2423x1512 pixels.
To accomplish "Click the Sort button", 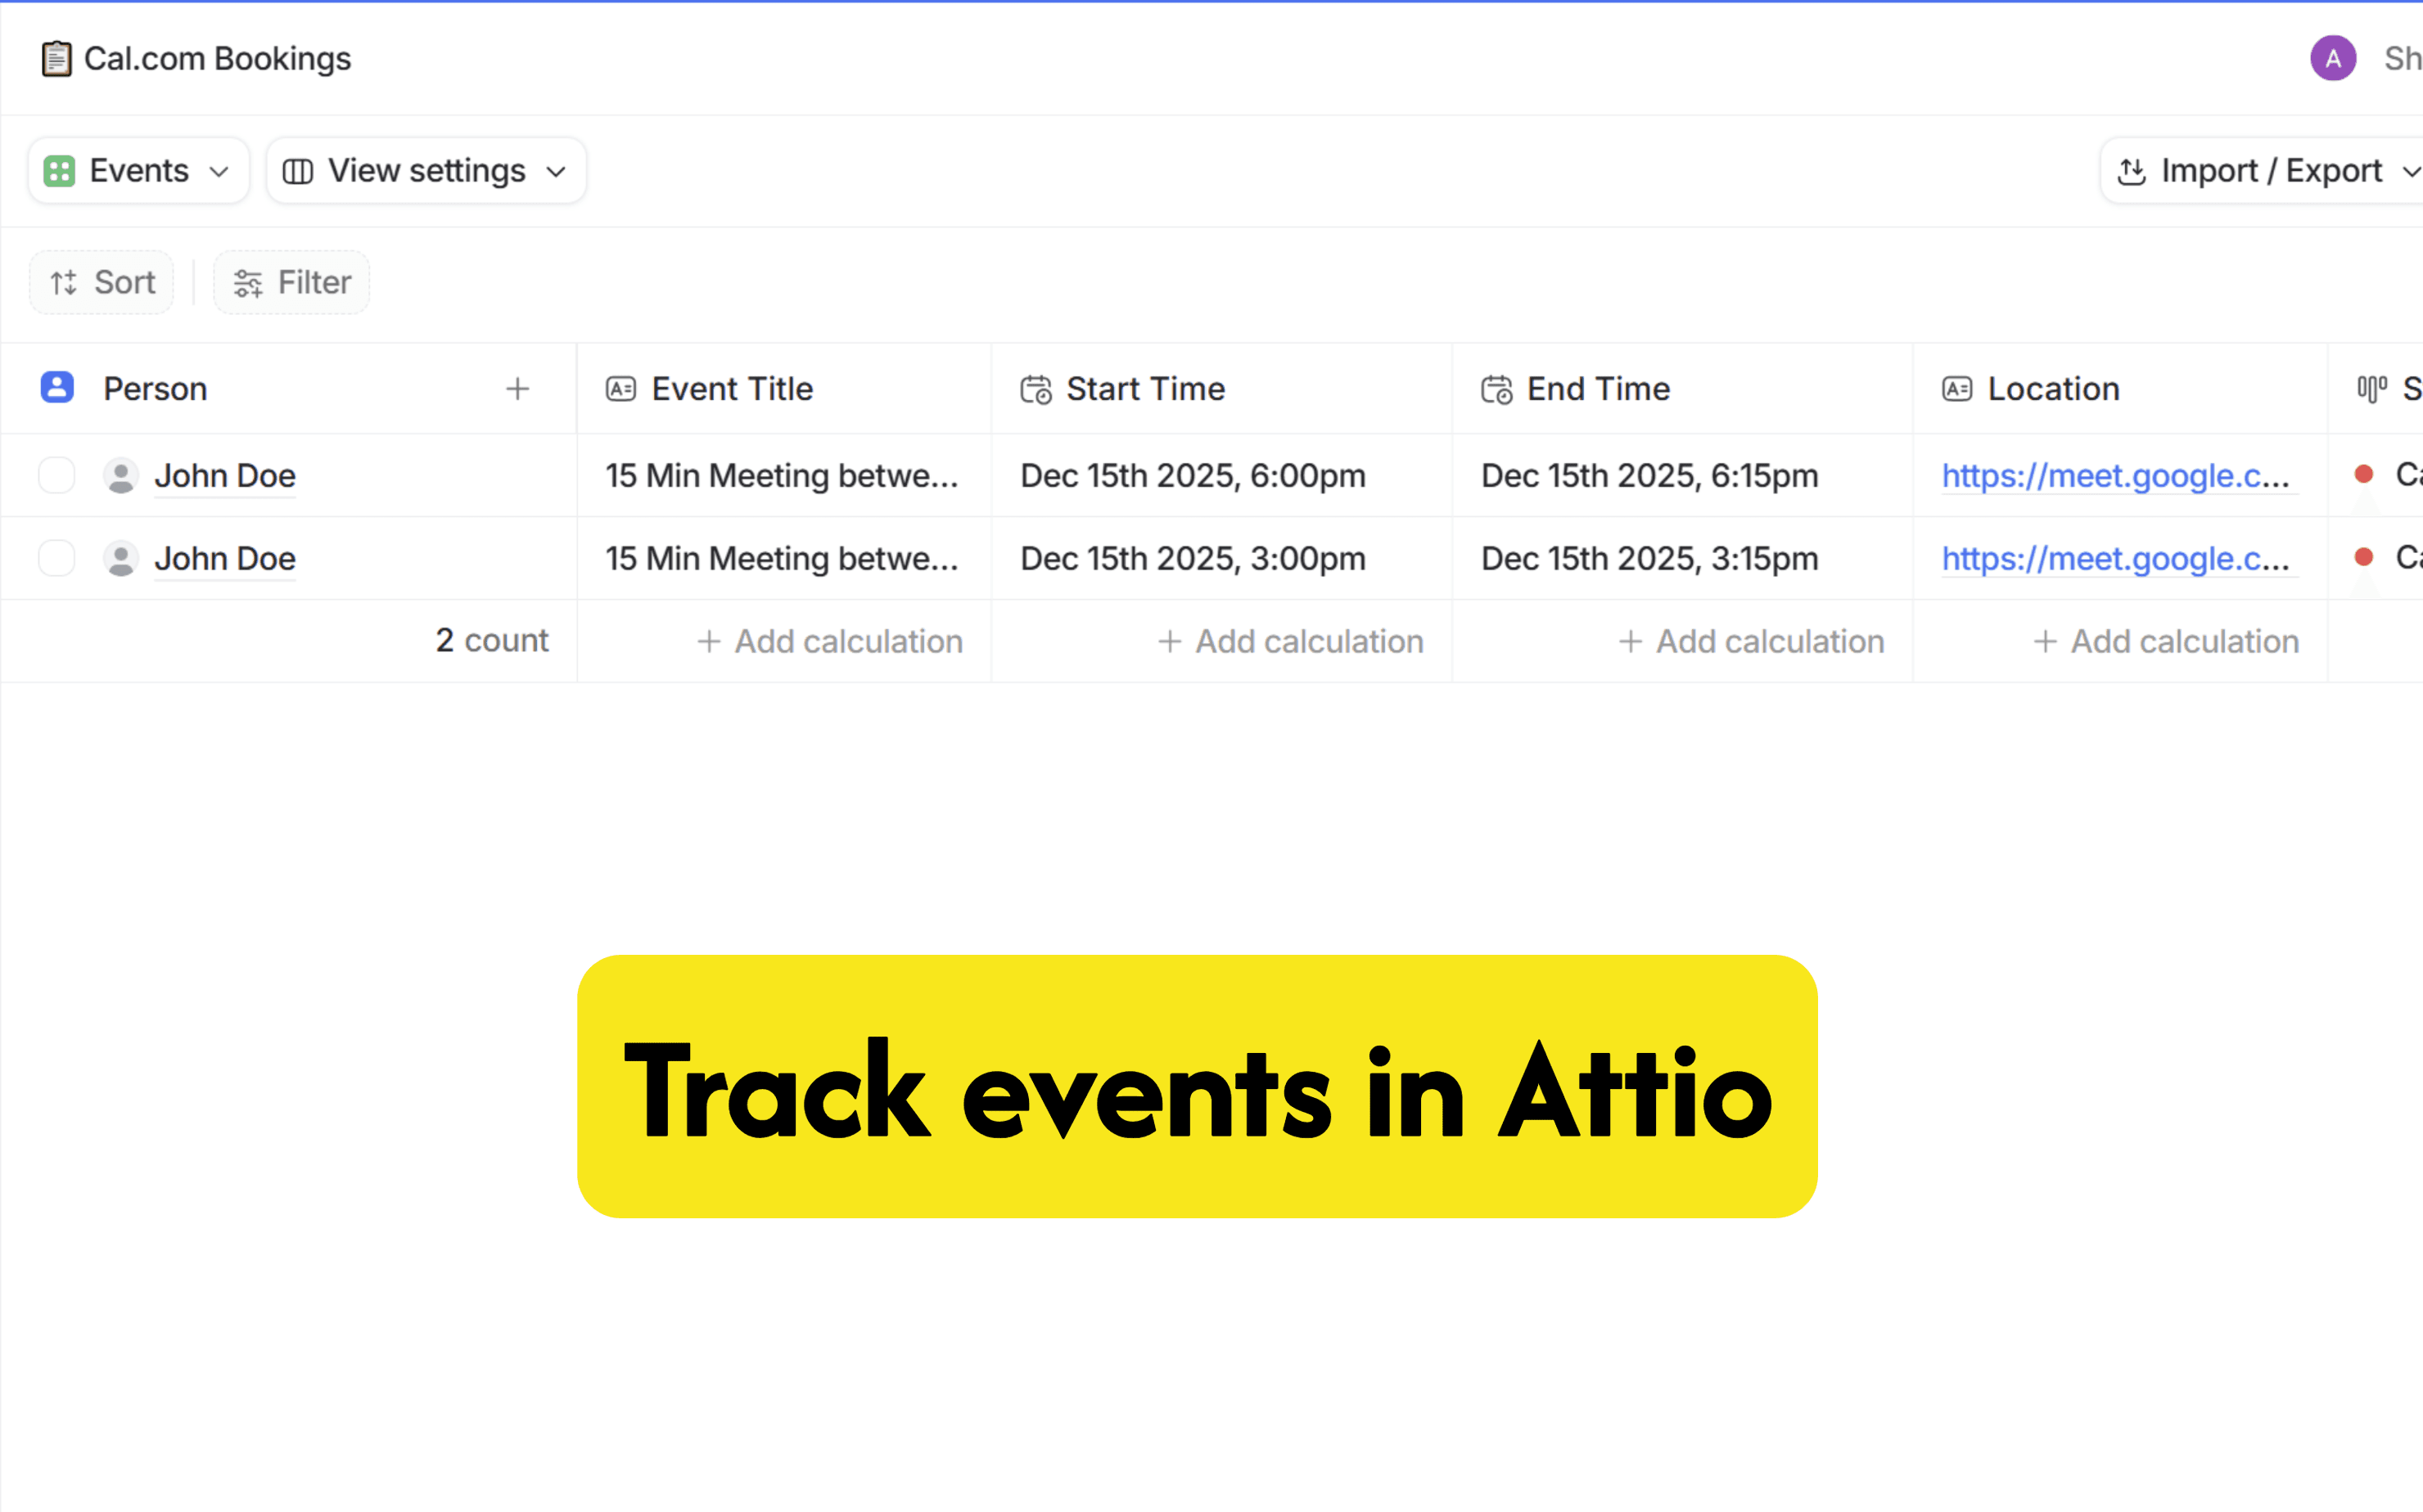I will [x=102, y=283].
